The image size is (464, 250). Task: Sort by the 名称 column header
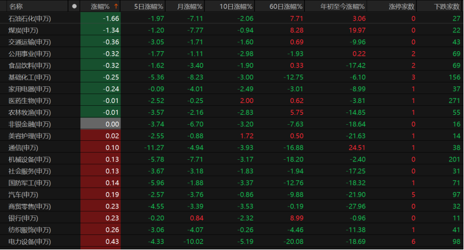point(16,7)
